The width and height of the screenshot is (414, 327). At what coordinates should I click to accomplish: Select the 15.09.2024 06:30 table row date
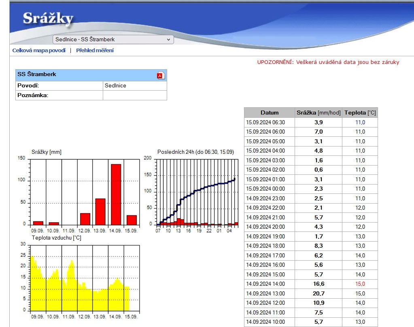tap(265, 122)
